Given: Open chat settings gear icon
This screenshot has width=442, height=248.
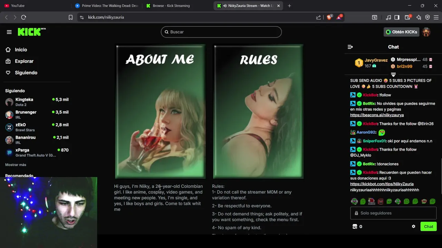Looking at the screenshot, I should tap(413, 227).
